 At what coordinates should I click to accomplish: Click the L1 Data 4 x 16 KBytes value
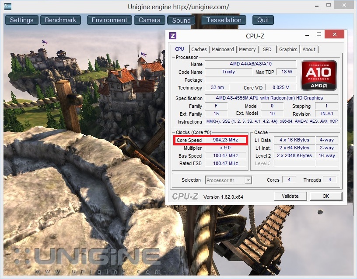[294, 140]
